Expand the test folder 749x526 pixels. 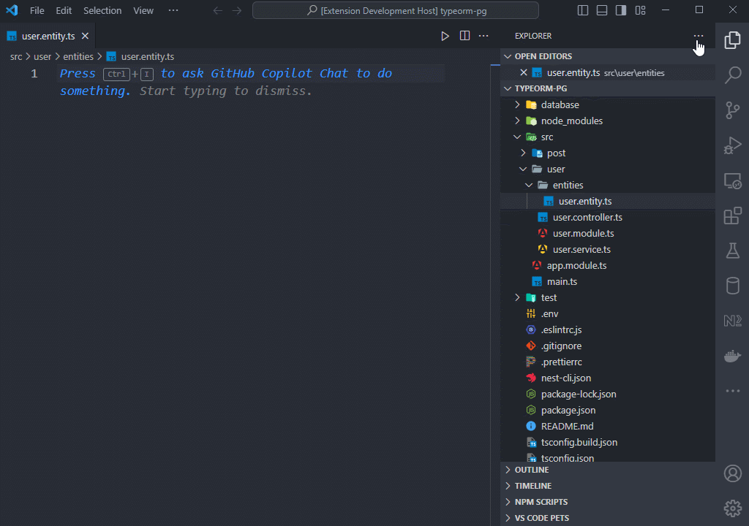tap(608, 298)
